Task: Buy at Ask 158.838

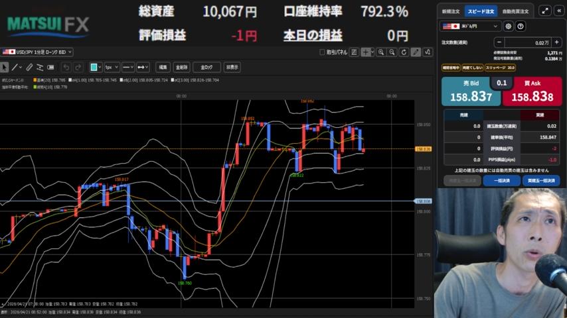Action: click(532, 91)
